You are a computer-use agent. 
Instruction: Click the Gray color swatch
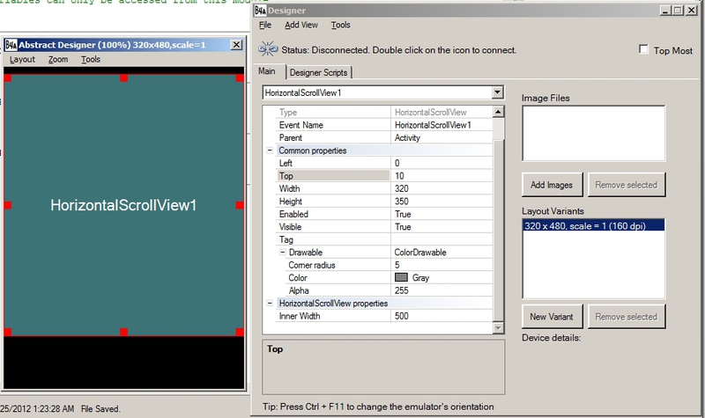pyautogui.click(x=401, y=278)
